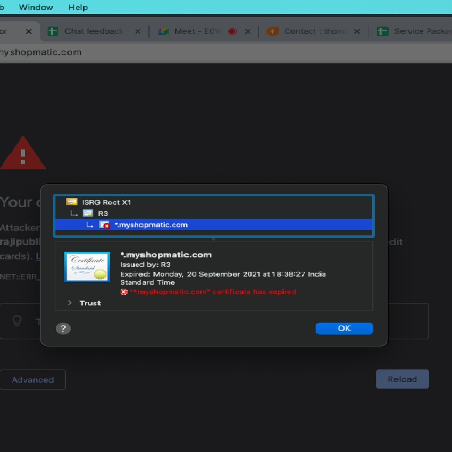Screen dimensions: 452x452
Task: Close the Meet - EOW tab
Action: click(248, 31)
